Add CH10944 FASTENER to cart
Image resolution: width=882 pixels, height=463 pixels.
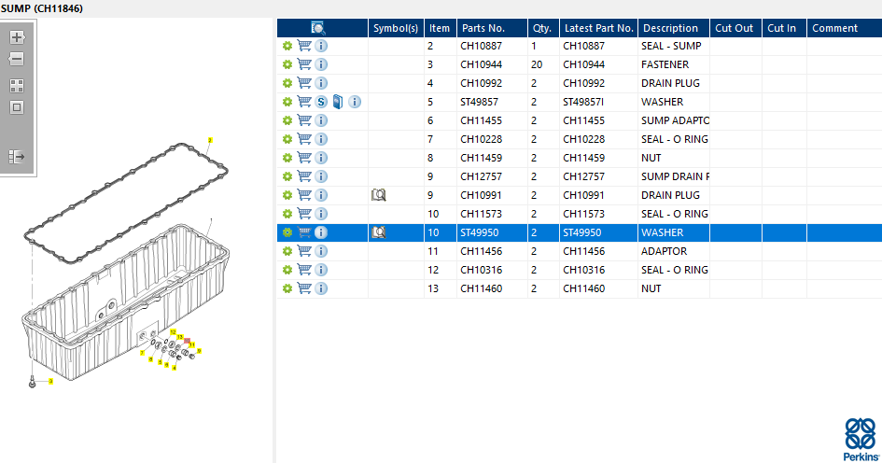pos(304,64)
